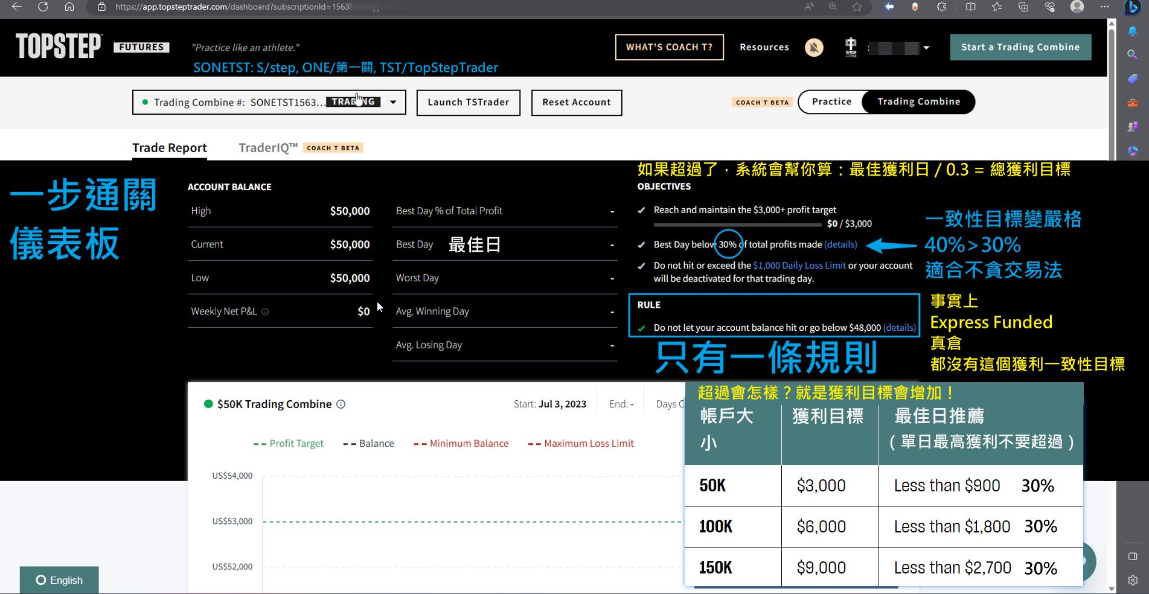This screenshot has height=594, width=1149.
Task: Click the sidebar notification bell icon
Action: [x=1133, y=31]
